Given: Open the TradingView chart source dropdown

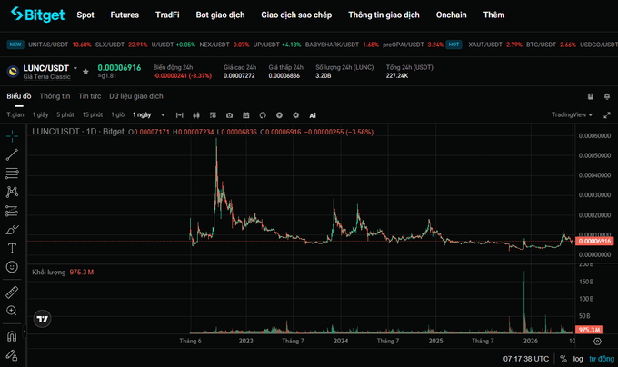Looking at the screenshot, I should pyautogui.click(x=572, y=114).
